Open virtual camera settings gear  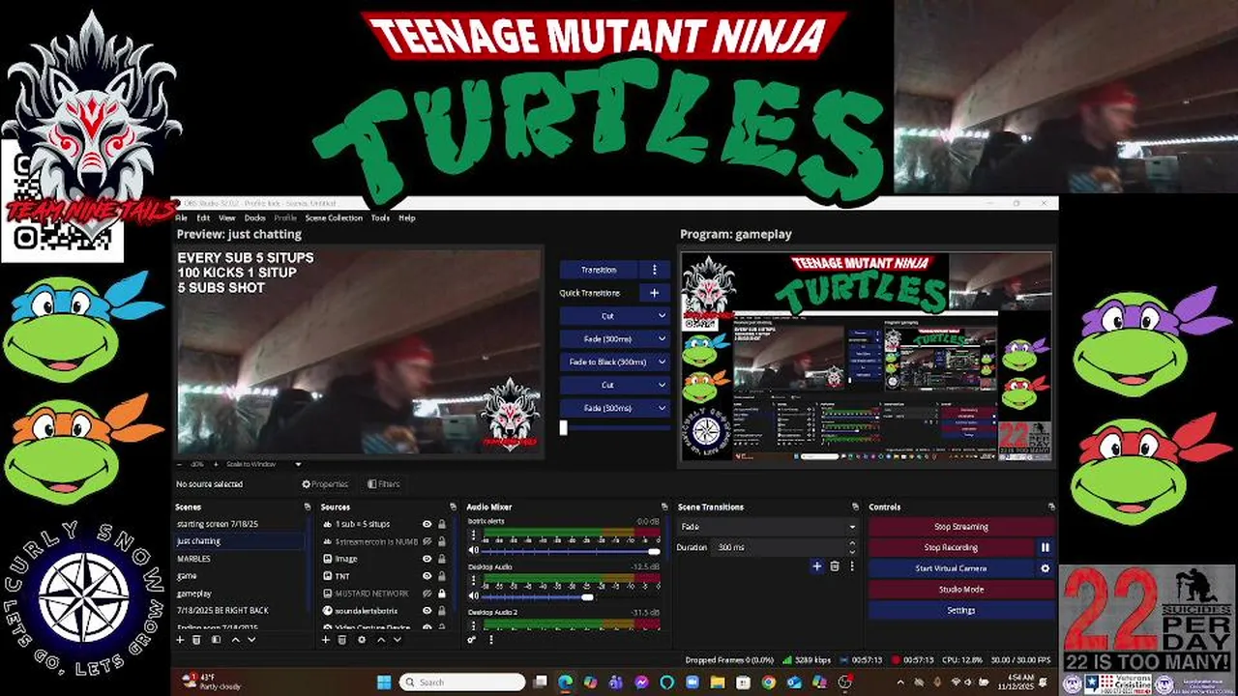click(1045, 568)
